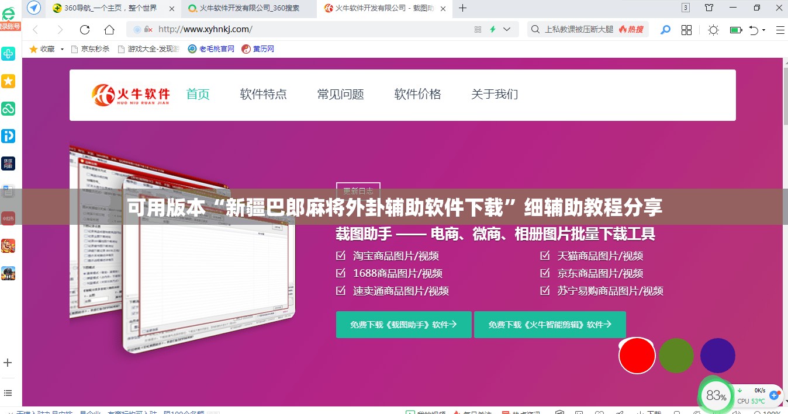Image resolution: width=788 pixels, height=414 pixels.
Task: Run search with the blue magnifier icon
Action: [x=665, y=30]
